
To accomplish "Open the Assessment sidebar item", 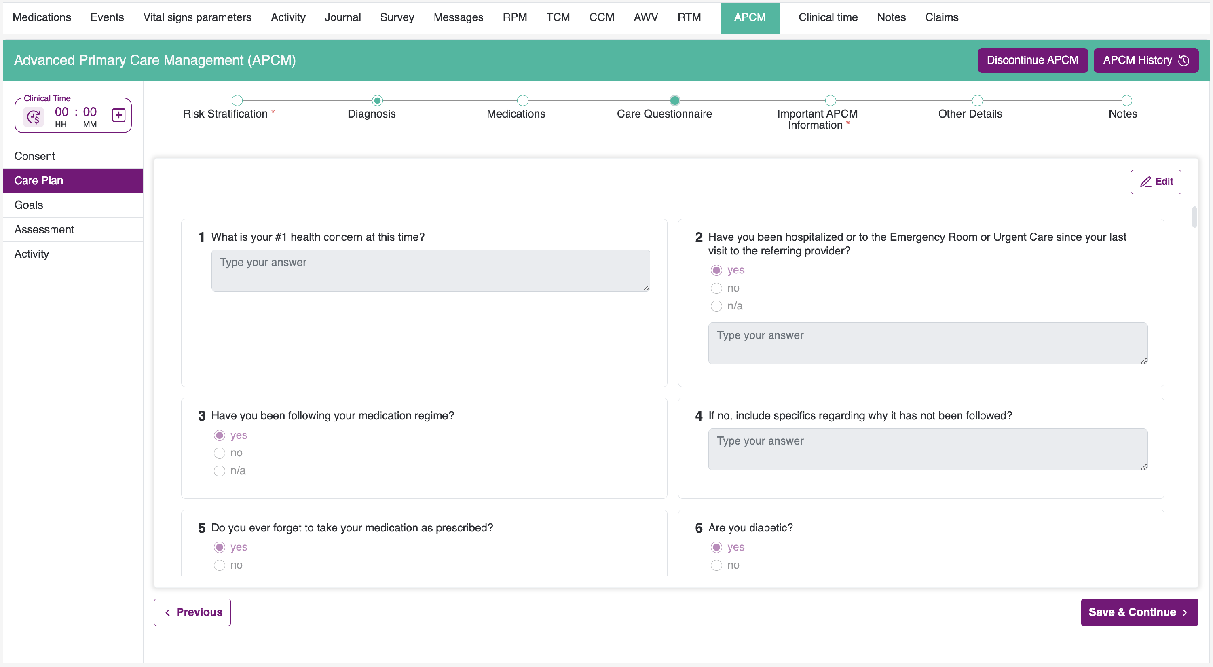I will 44,229.
